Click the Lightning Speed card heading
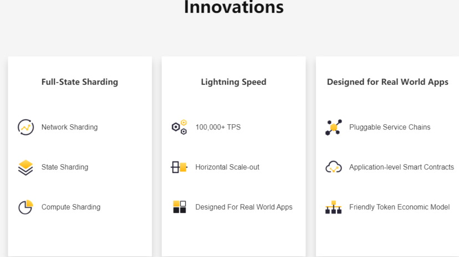This screenshot has height=257, width=459. 233,82
